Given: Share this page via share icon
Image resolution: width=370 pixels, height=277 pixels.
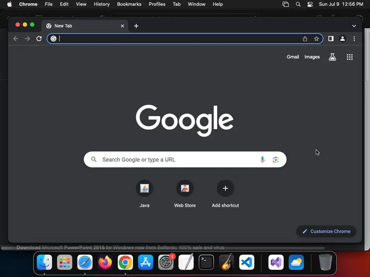Looking at the screenshot, I should (x=305, y=39).
